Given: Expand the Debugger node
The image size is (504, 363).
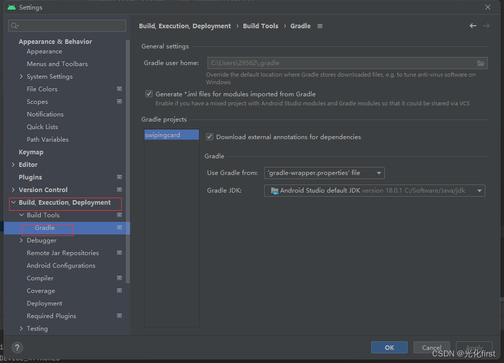Looking at the screenshot, I should pyautogui.click(x=21, y=240).
